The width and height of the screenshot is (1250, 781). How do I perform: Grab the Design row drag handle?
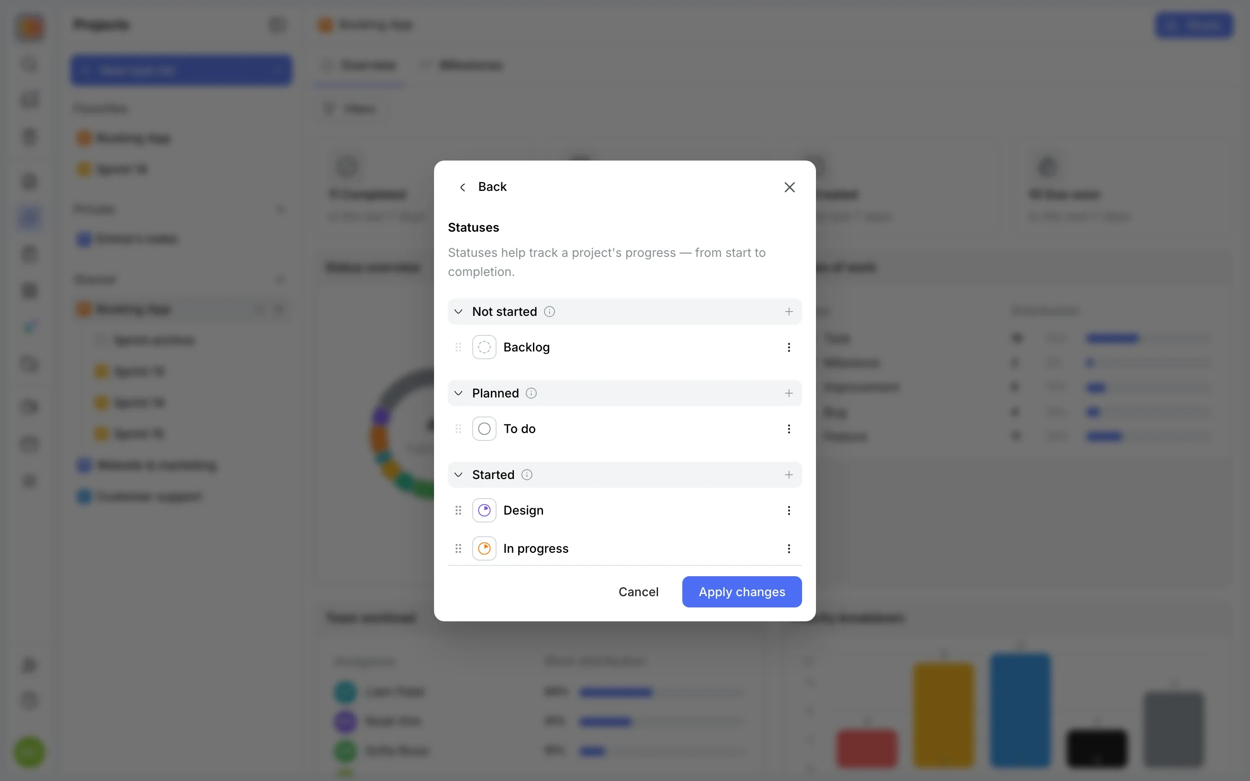(458, 510)
